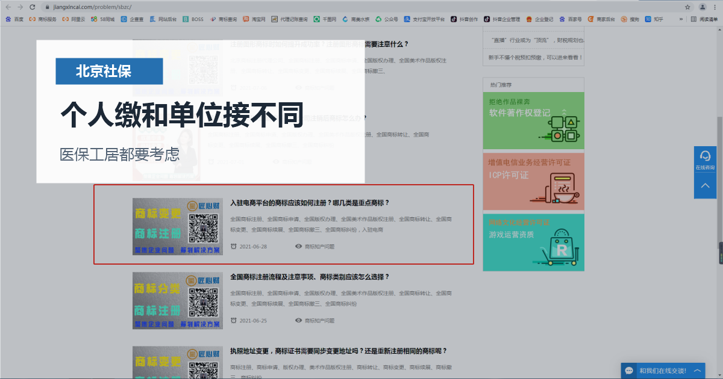This screenshot has height=379, width=723.
Task: Click the date 2021-06-28
Action: (x=253, y=247)
